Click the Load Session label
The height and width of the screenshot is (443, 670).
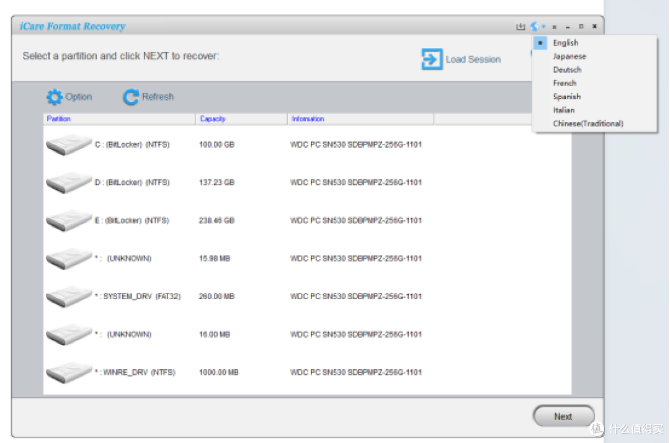[x=473, y=60]
